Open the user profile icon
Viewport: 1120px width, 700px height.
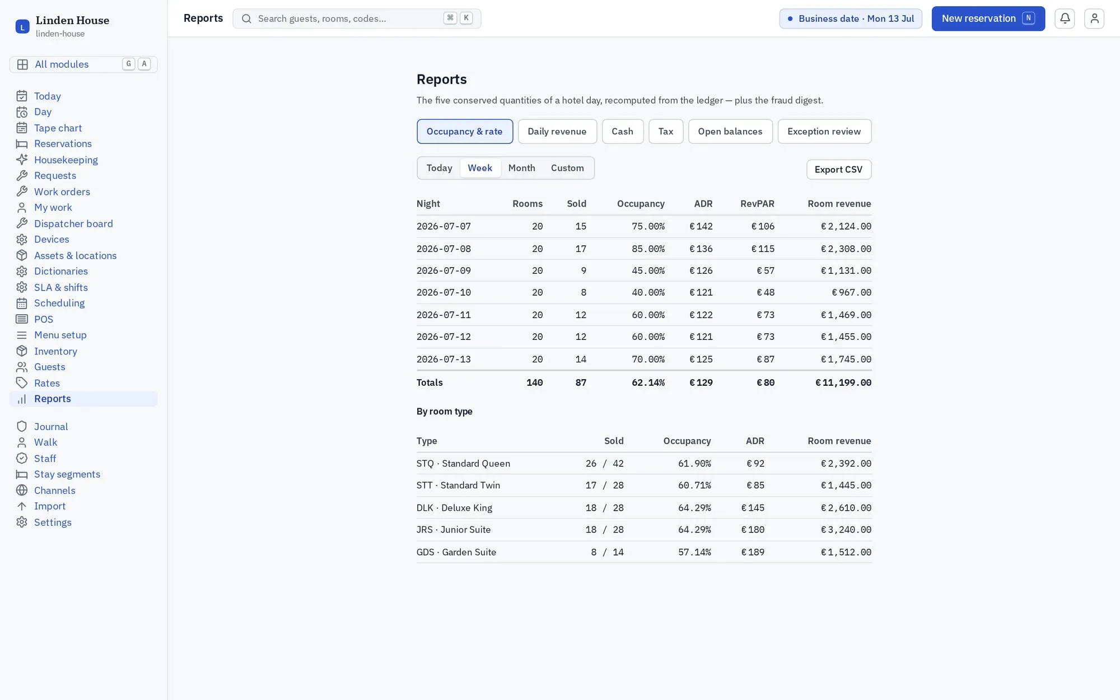(1094, 18)
